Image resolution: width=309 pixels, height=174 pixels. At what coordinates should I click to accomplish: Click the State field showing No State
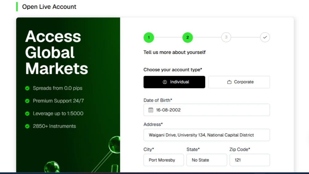click(207, 160)
